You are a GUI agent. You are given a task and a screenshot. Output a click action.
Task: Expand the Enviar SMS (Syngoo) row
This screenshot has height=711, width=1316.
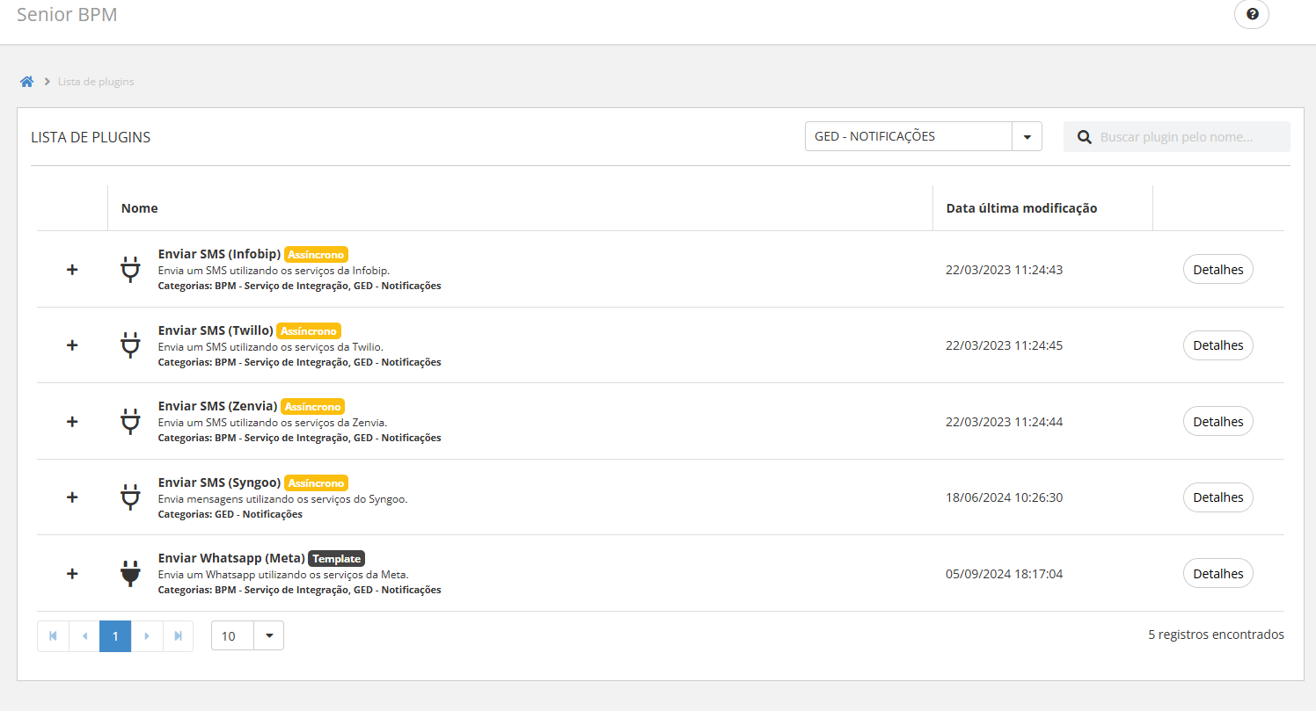click(x=72, y=497)
